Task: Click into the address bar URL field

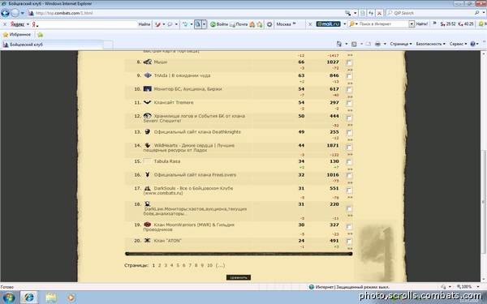Action: click(x=187, y=13)
